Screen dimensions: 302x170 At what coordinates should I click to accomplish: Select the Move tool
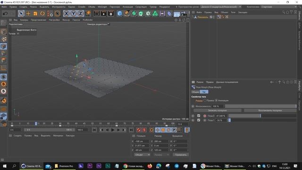coord(28,14)
